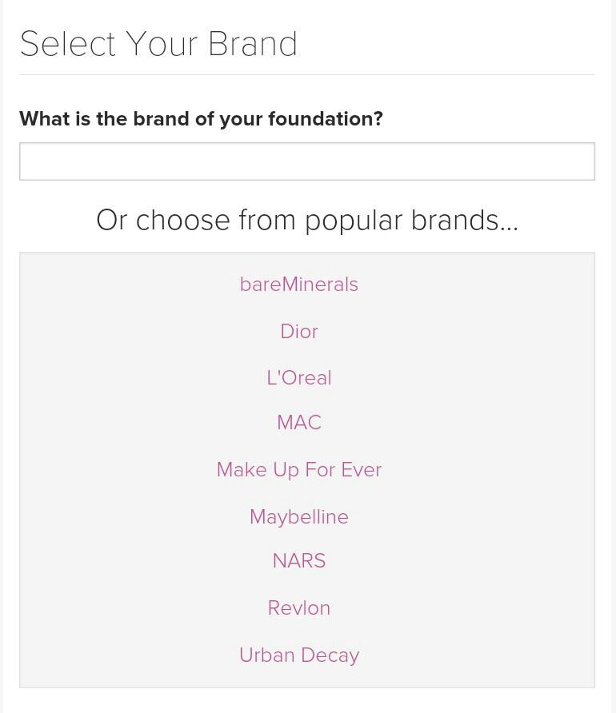Focus the empty brand search box
616x713 pixels.
[x=307, y=161]
